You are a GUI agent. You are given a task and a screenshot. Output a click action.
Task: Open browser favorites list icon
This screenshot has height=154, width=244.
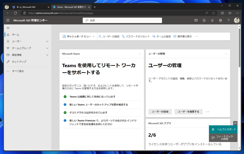coord(230,13)
